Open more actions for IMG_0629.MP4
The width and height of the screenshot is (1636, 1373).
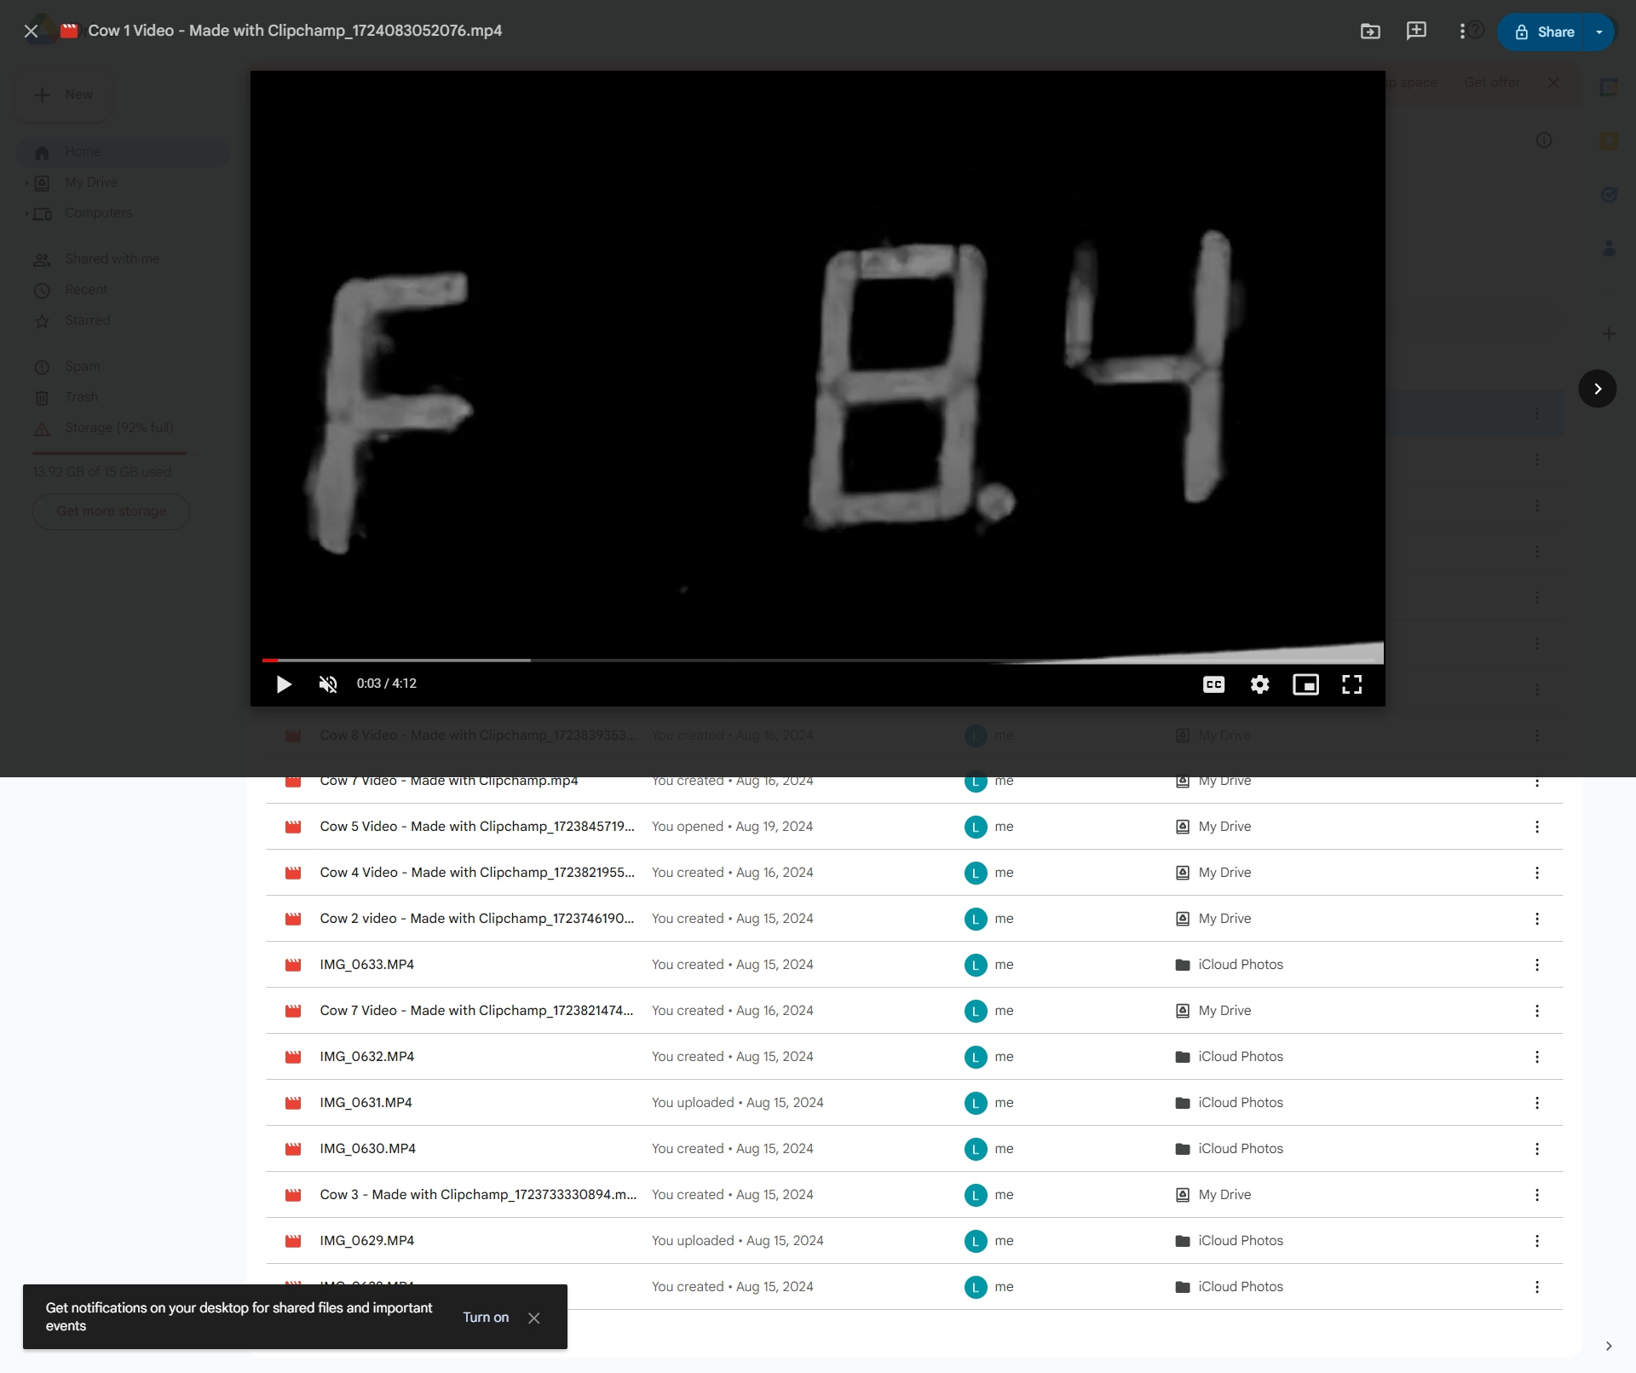point(1537,1241)
